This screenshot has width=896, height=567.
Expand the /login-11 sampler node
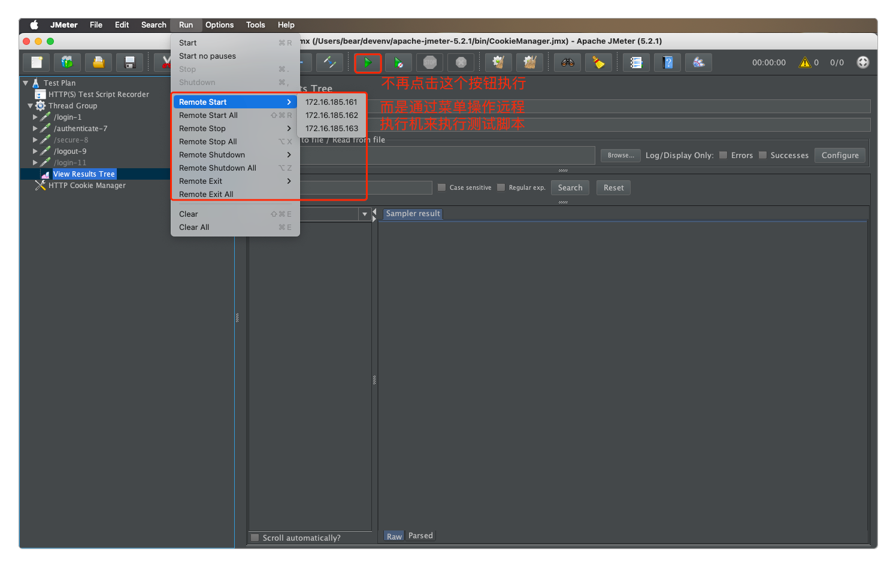(x=35, y=163)
